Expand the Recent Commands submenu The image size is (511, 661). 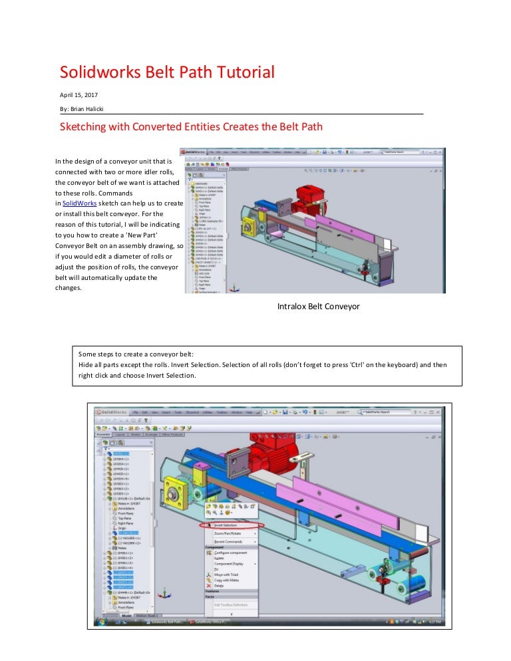[230, 542]
